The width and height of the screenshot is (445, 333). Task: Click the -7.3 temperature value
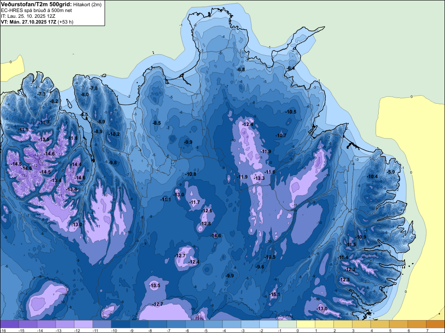click(41, 94)
